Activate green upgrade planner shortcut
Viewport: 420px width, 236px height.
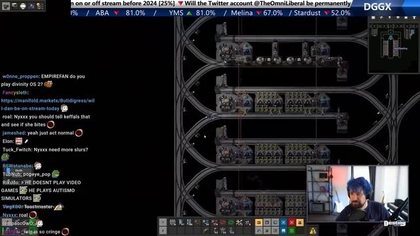coord(291,231)
